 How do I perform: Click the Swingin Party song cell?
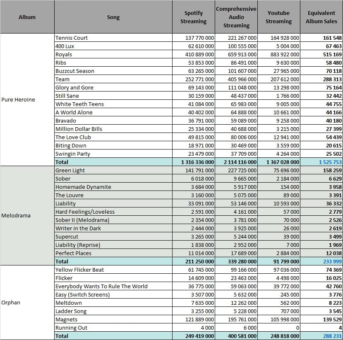(113, 154)
